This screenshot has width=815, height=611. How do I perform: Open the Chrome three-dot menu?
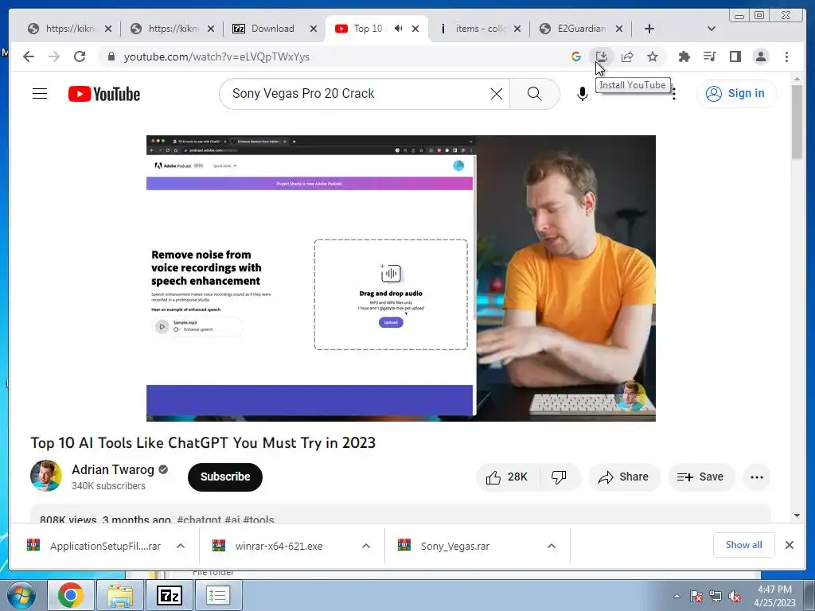[787, 56]
